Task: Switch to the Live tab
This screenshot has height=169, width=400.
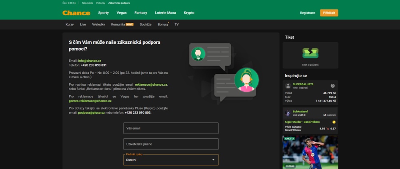Action: click(83, 24)
